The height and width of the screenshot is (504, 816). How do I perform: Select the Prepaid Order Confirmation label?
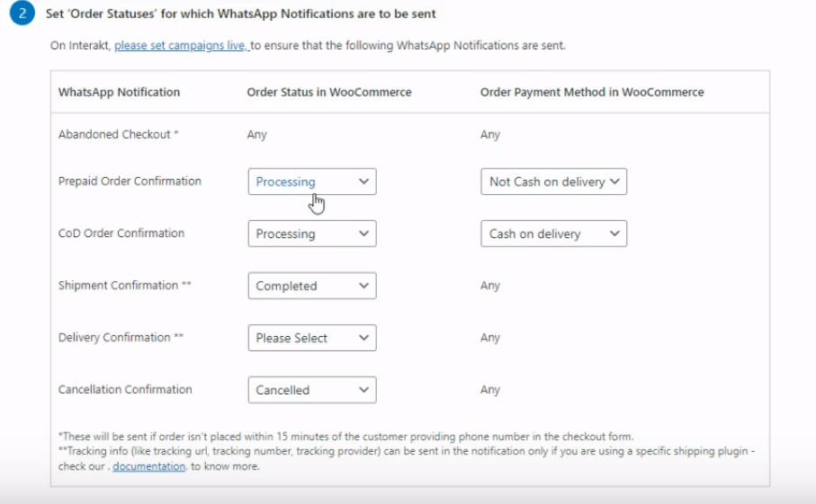pyautogui.click(x=130, y=181)
